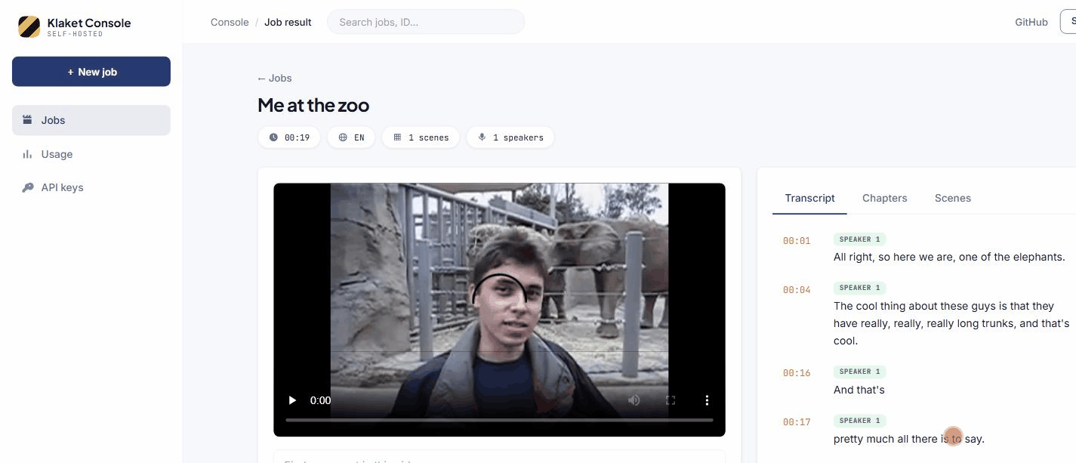
Task: Go back to Jobs list link
Action: pos(274,78)
